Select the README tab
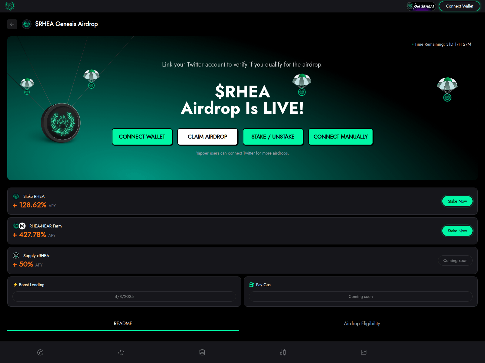This screenshot has width=485, height=363. click(122, 323)
